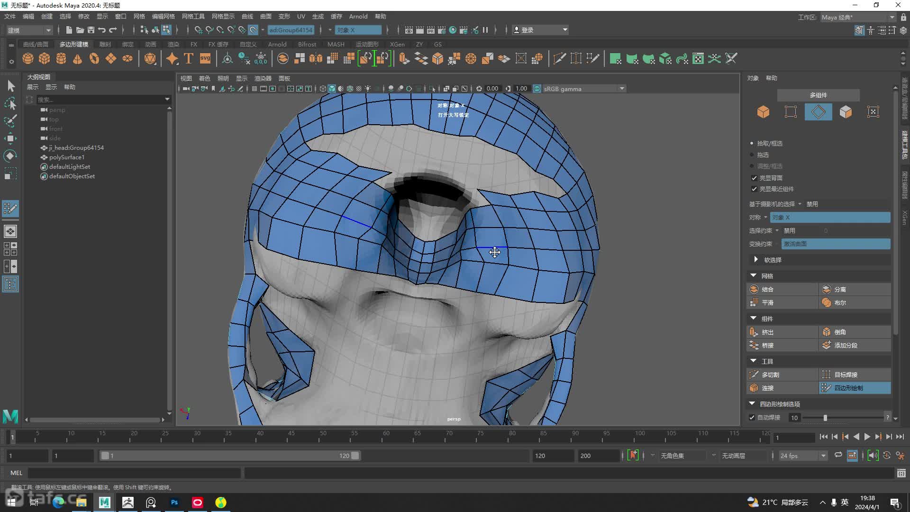910x512 pixels.
Task: Select the polygon sphere shelf icon
Action: point(28,58)
